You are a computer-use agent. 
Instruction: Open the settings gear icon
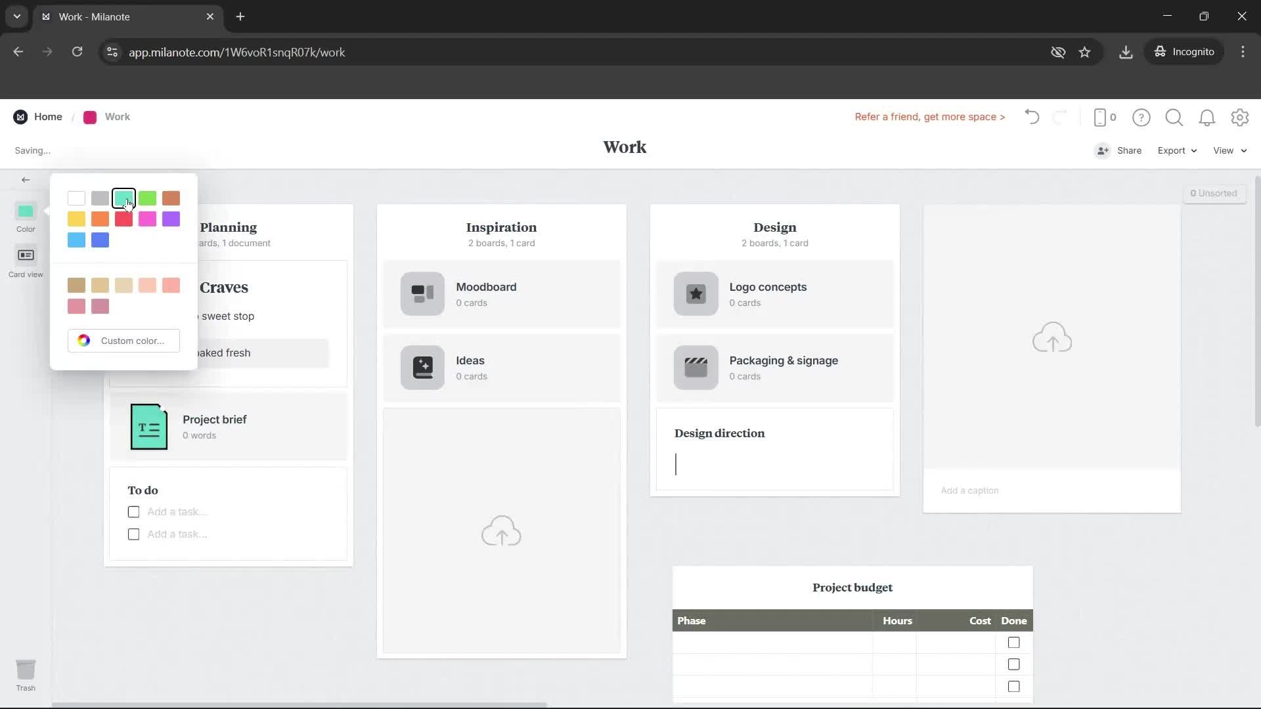[1240, 118]
